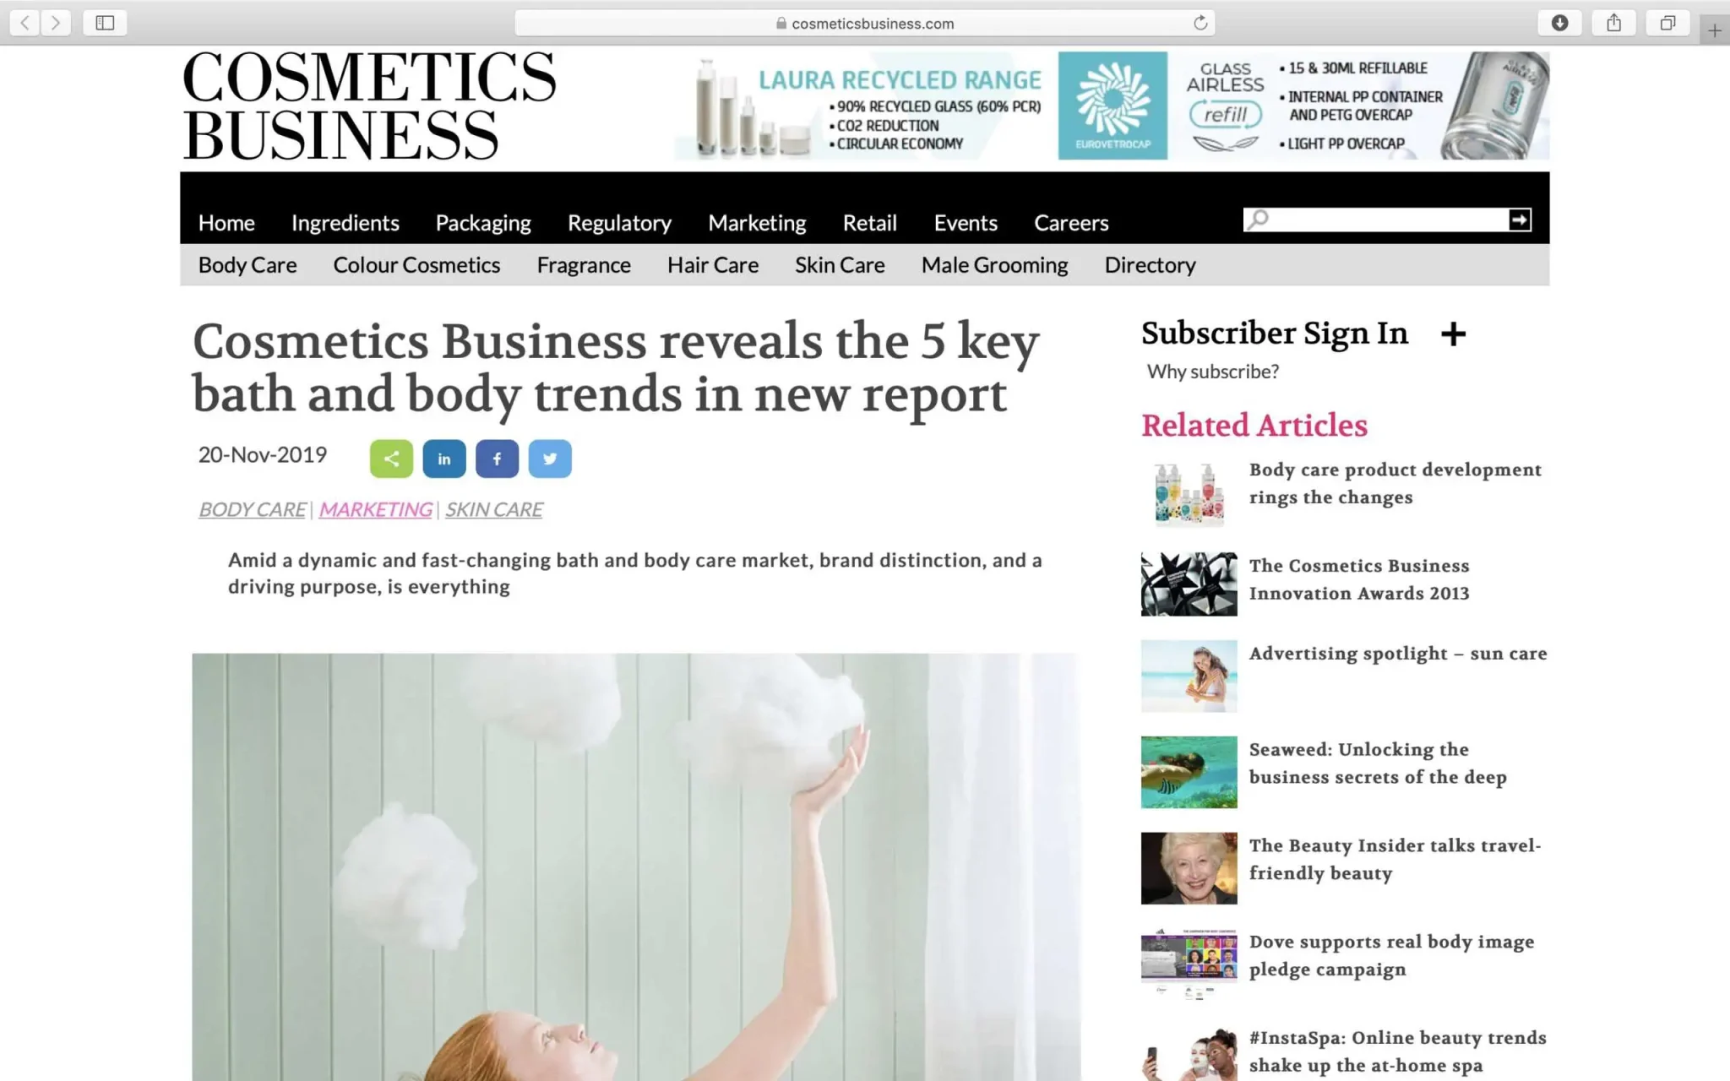This screenshot has height=1081, width=1730.
Task: Share the article on Facebook
Action: point(497,459)
